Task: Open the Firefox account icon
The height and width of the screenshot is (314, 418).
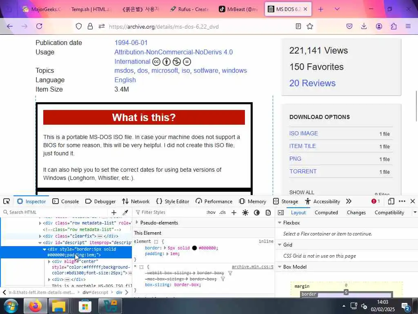Action: pos(379,26)
